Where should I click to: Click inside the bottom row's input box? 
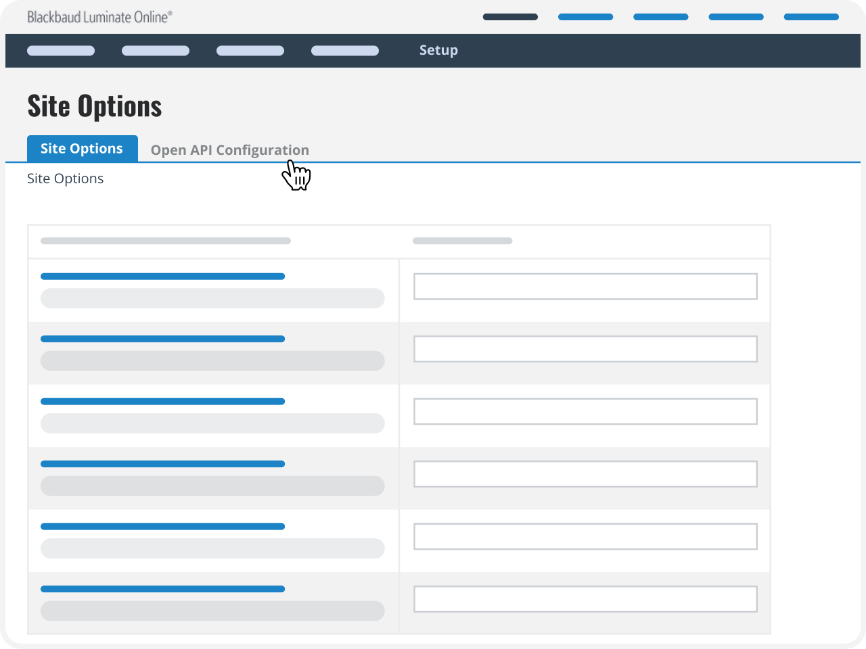click(585, 598)
